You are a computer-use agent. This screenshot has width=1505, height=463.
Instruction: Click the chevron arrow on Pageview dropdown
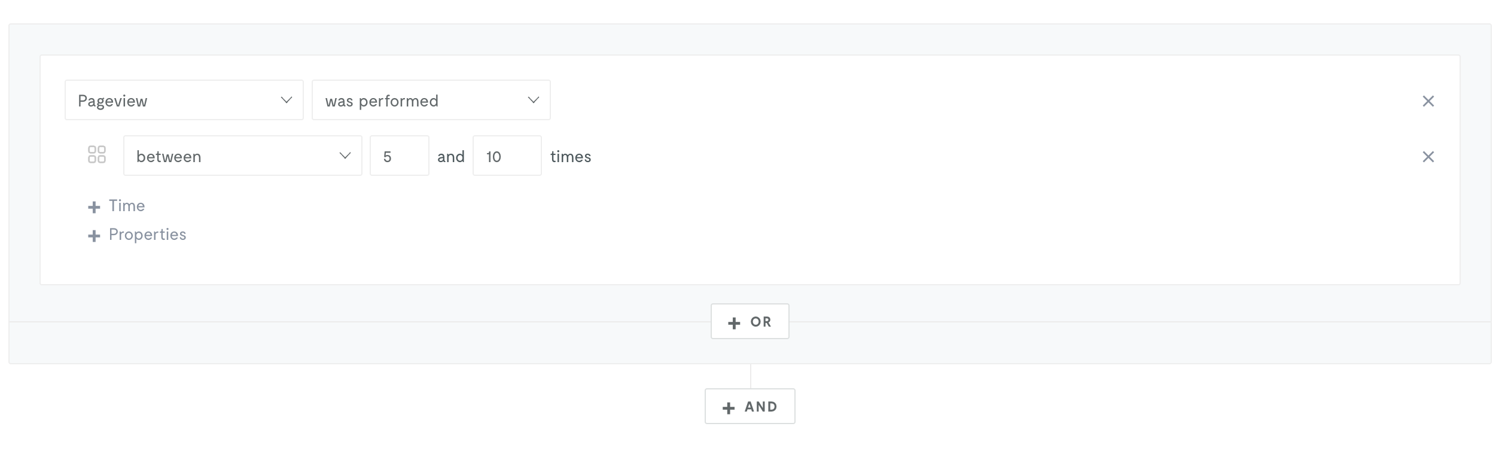(287, 100)
